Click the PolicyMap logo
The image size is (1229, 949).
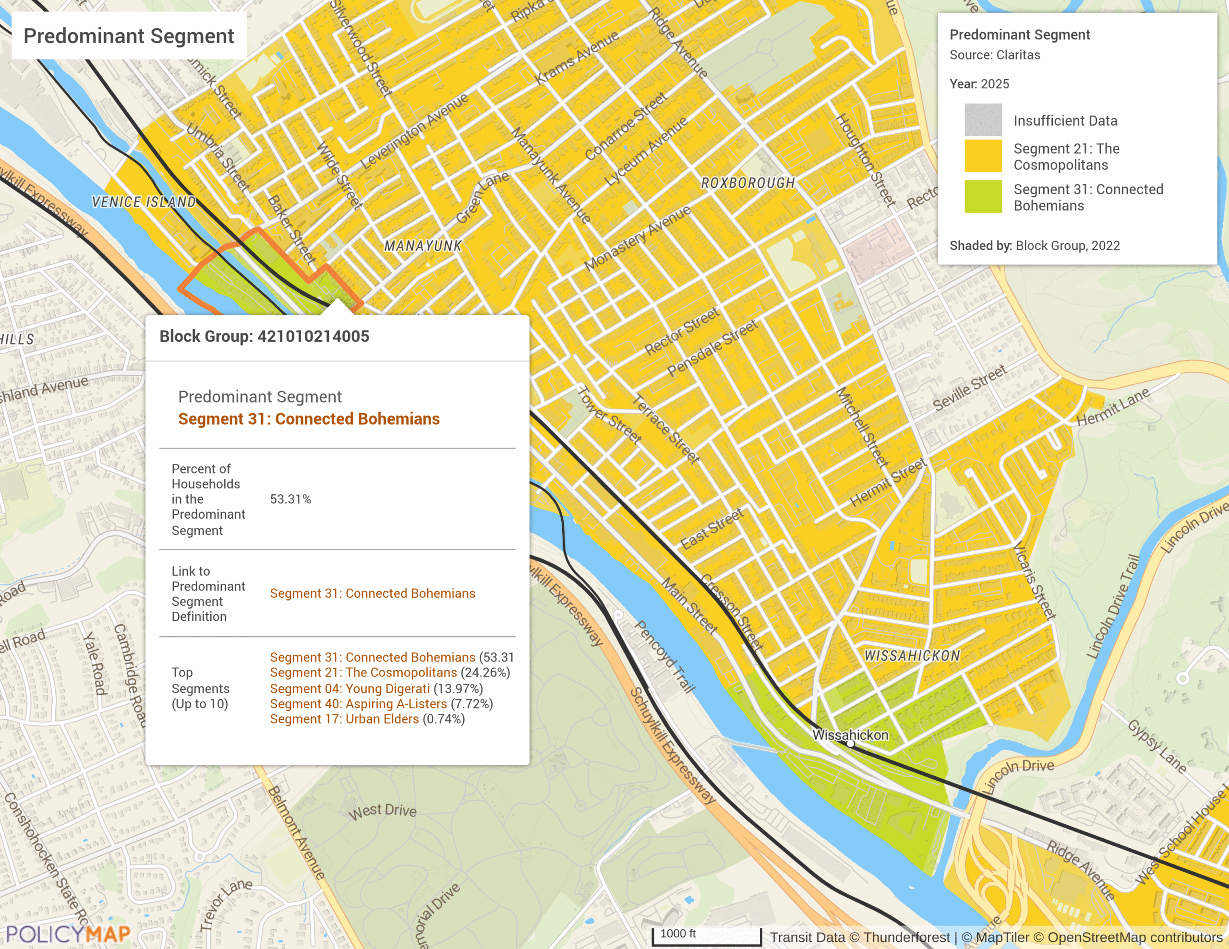(68, 934)
